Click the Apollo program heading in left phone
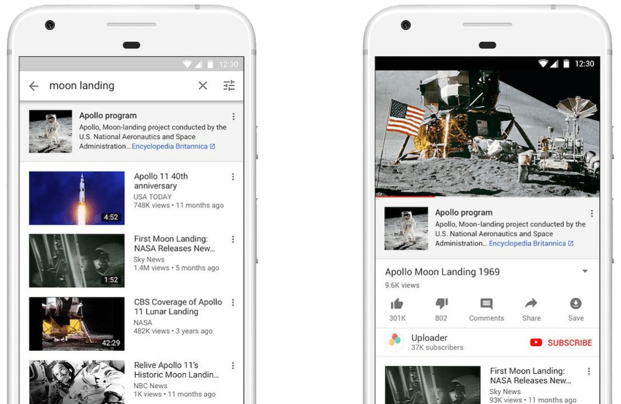This screenshot has width=621, height=404. 108,116
